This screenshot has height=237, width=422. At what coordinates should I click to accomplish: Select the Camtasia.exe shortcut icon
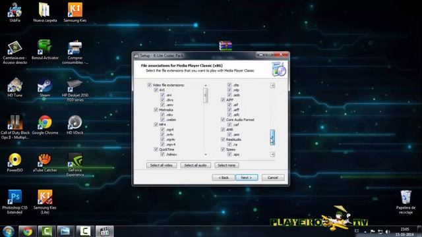pos(15,53)
